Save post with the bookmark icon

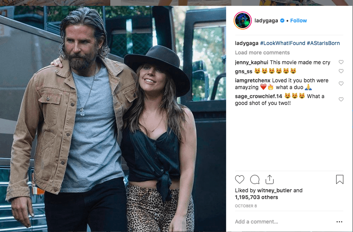click(340, 179)
